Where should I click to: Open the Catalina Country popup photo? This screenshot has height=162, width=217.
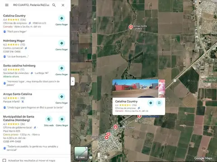click(x=135, y=89)
